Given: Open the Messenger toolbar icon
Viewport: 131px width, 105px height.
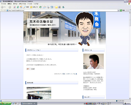Looking at the screenshot, I should 63,7.
